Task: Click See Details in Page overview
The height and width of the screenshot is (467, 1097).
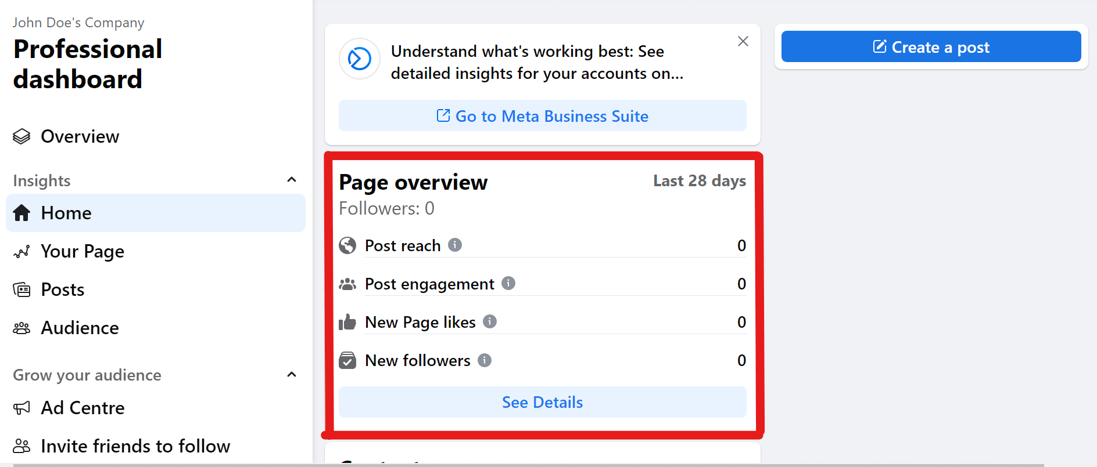Action: (x=542, y=402)
